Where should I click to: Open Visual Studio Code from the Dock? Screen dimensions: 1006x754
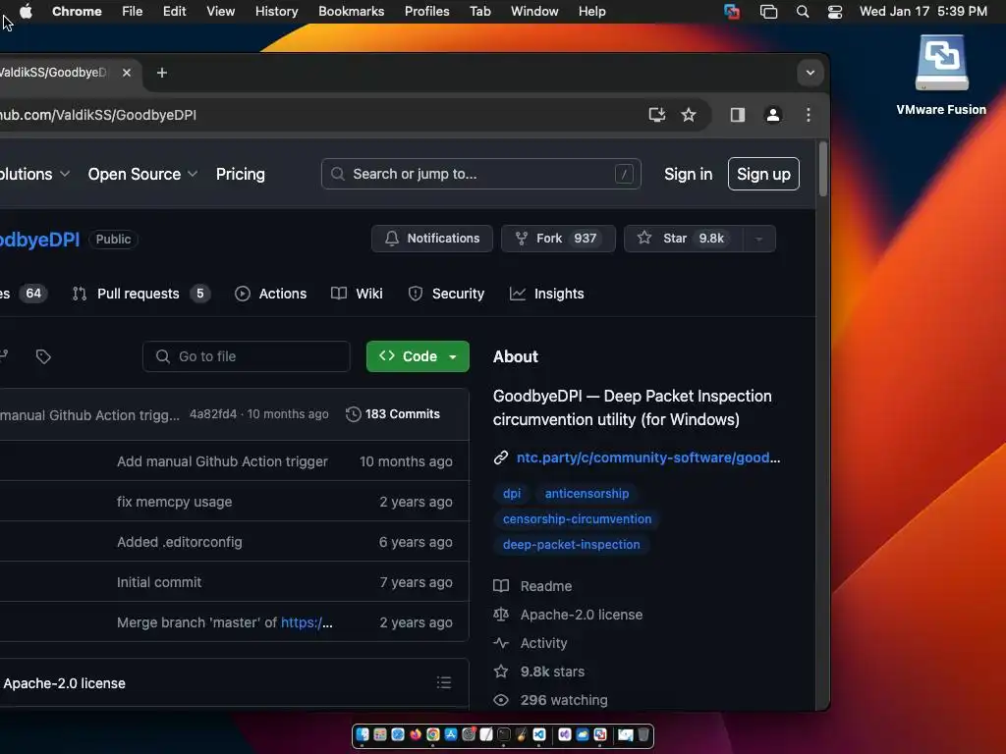click(539, 734)
